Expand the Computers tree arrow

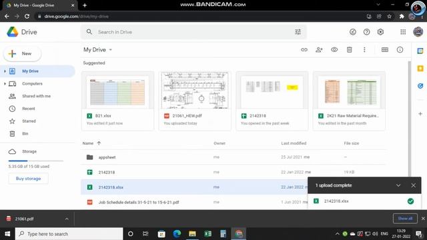pyautogui.click(x=5, y=83)
